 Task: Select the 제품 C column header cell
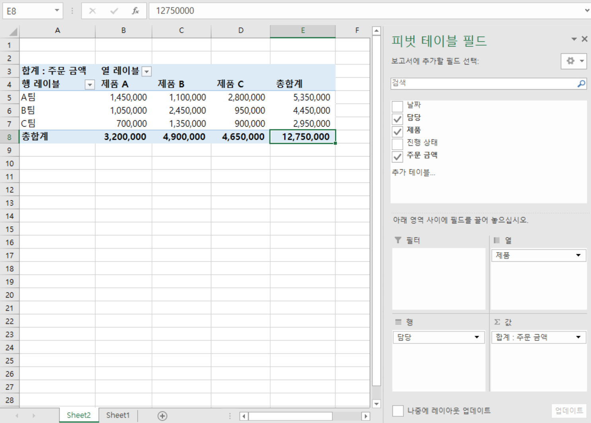241,84
